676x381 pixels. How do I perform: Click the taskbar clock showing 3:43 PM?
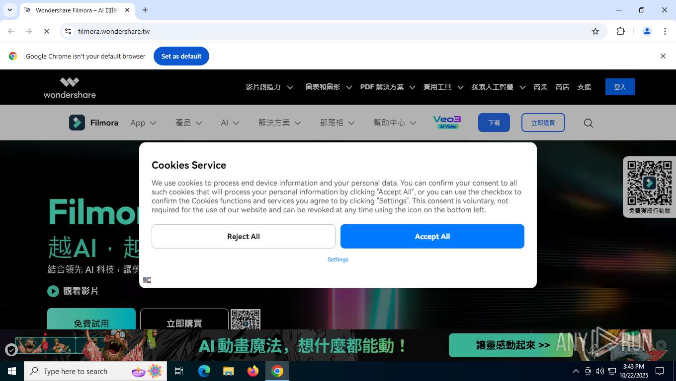click(x=633, y=371)
